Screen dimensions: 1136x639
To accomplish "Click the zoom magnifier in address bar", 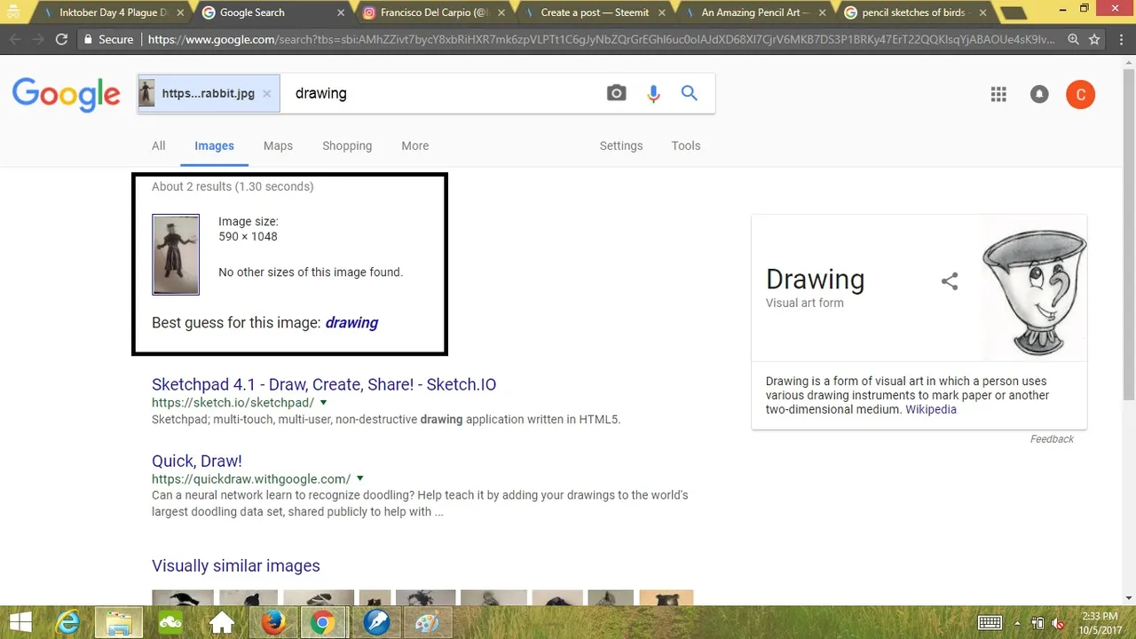I will (1073, 39).
